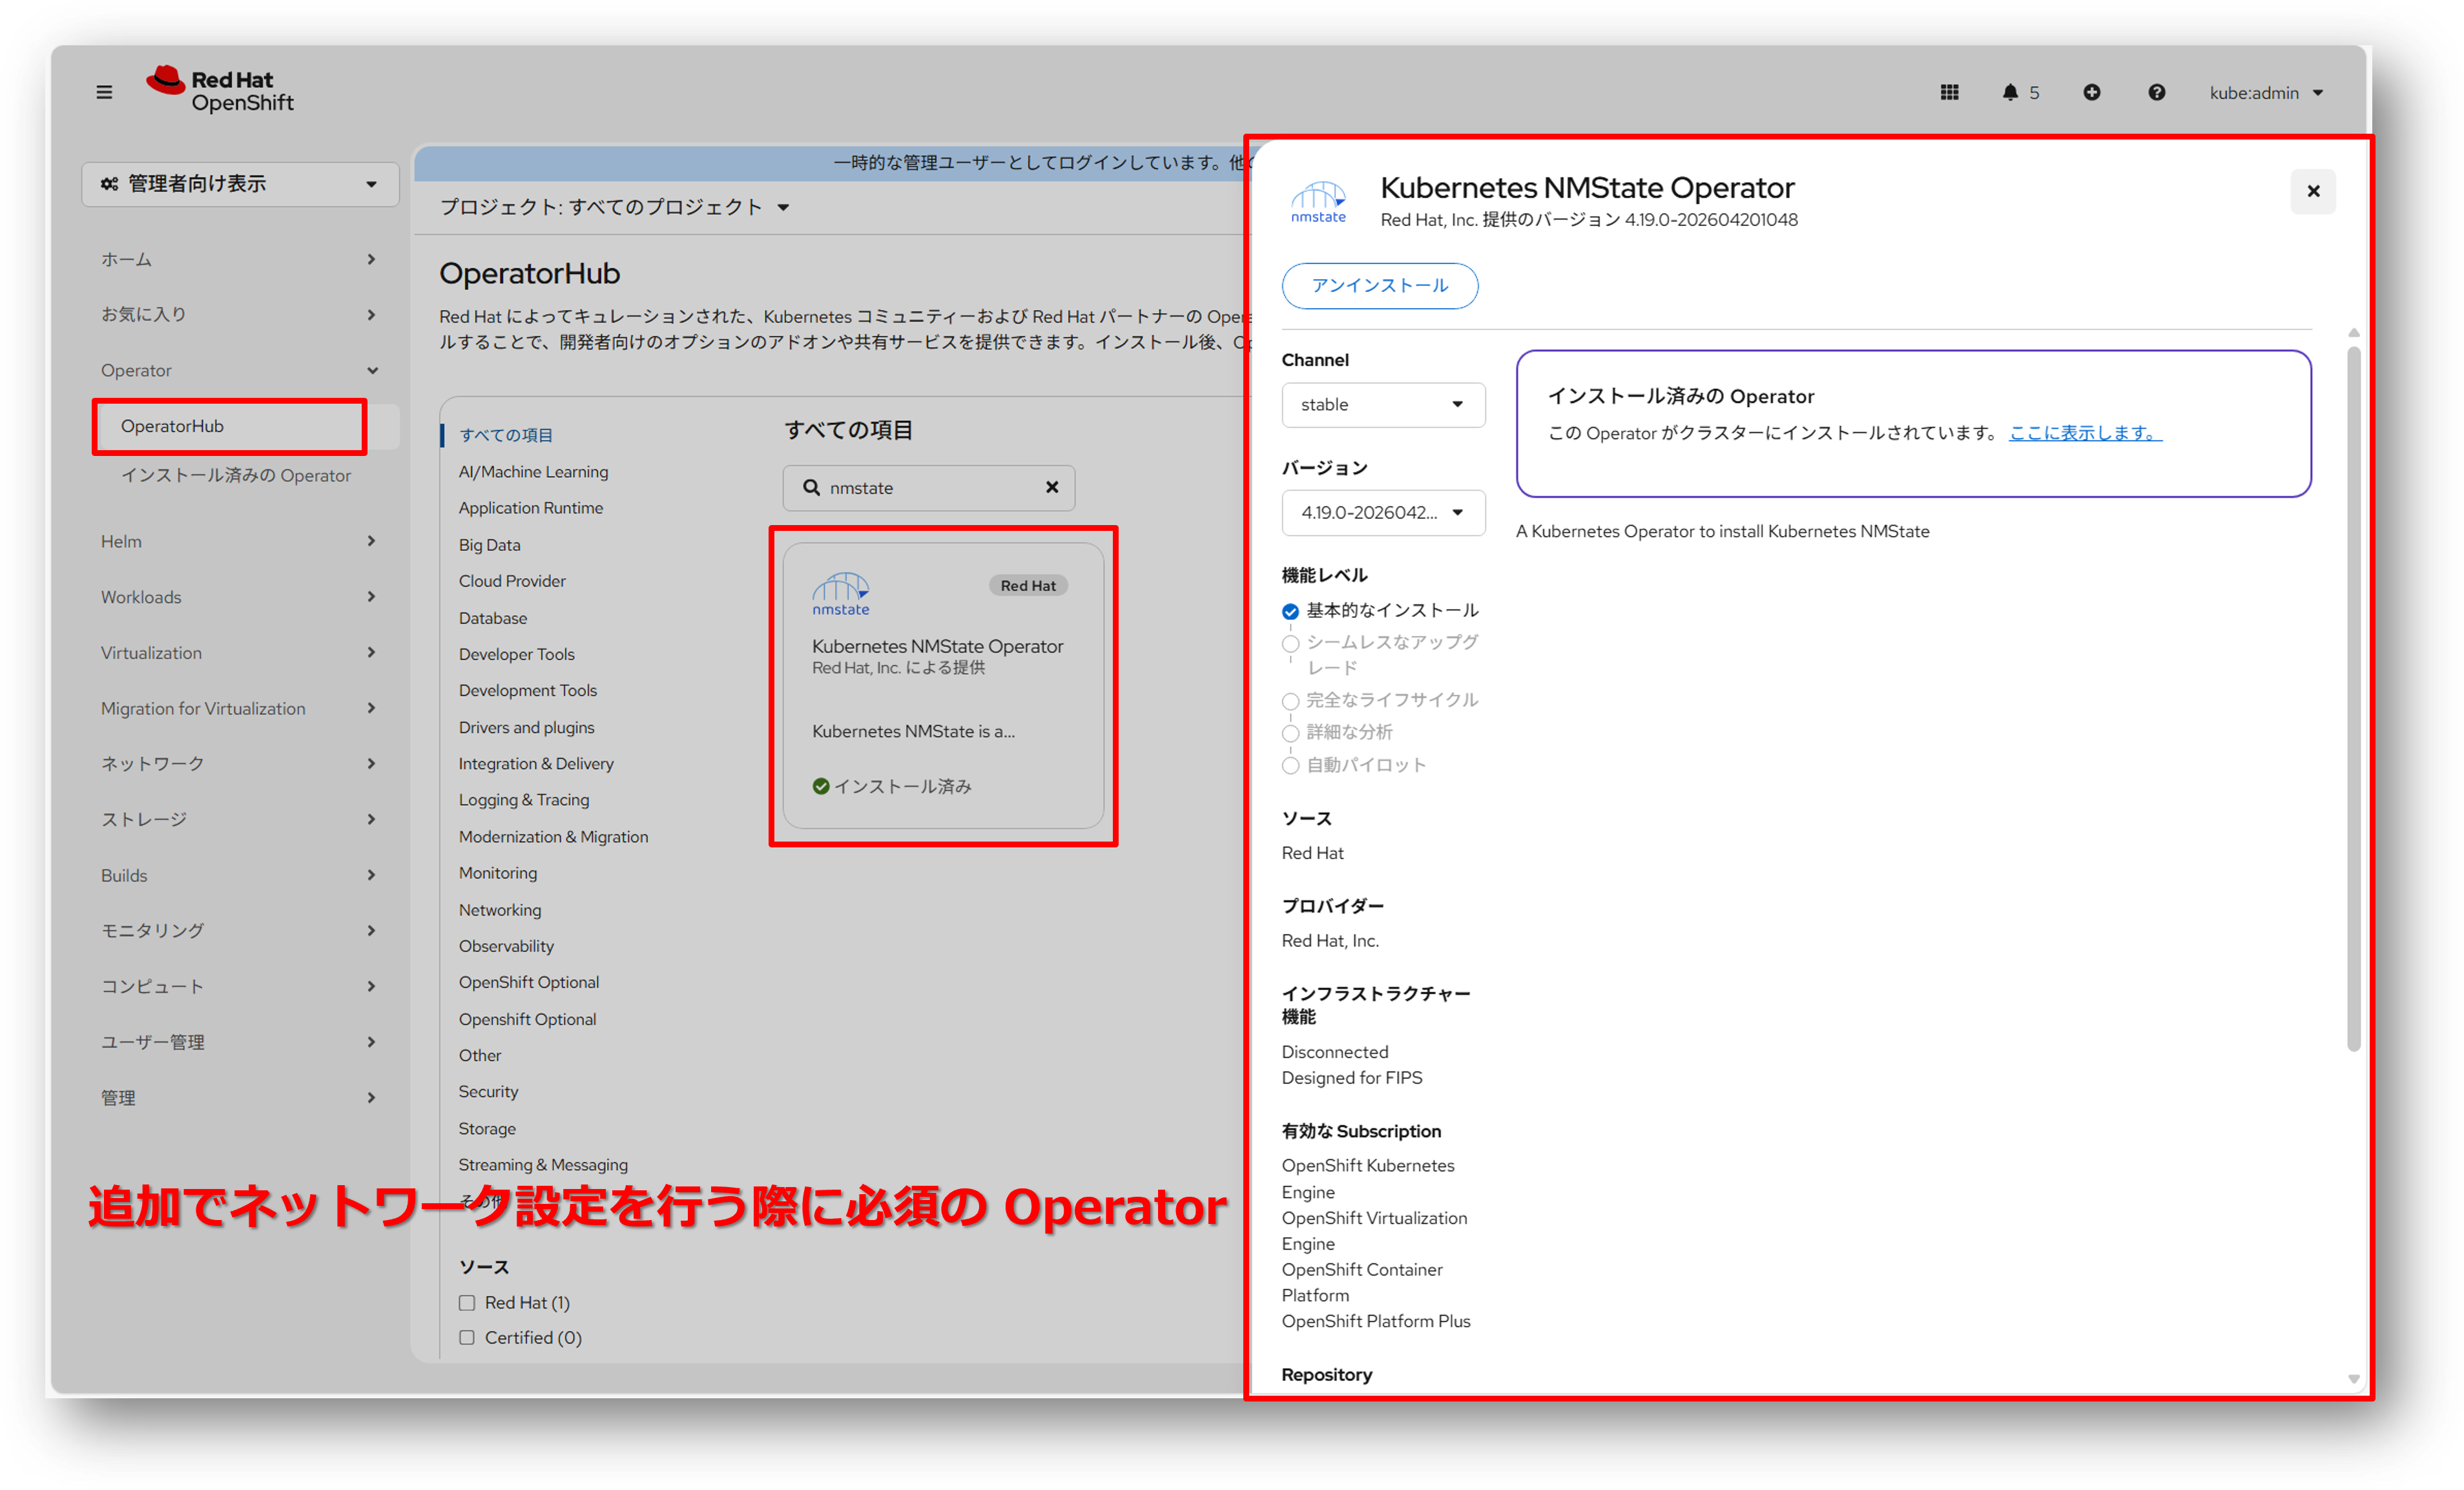Filter by Observability category

pos(506,945)
